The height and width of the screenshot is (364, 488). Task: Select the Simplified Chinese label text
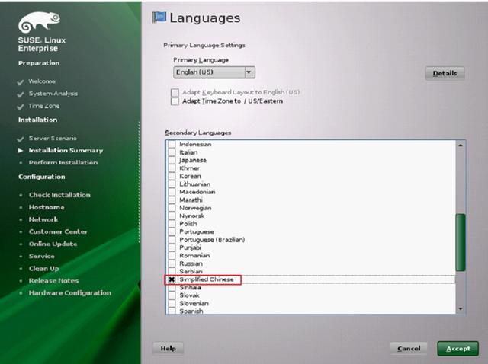(207, 279)
